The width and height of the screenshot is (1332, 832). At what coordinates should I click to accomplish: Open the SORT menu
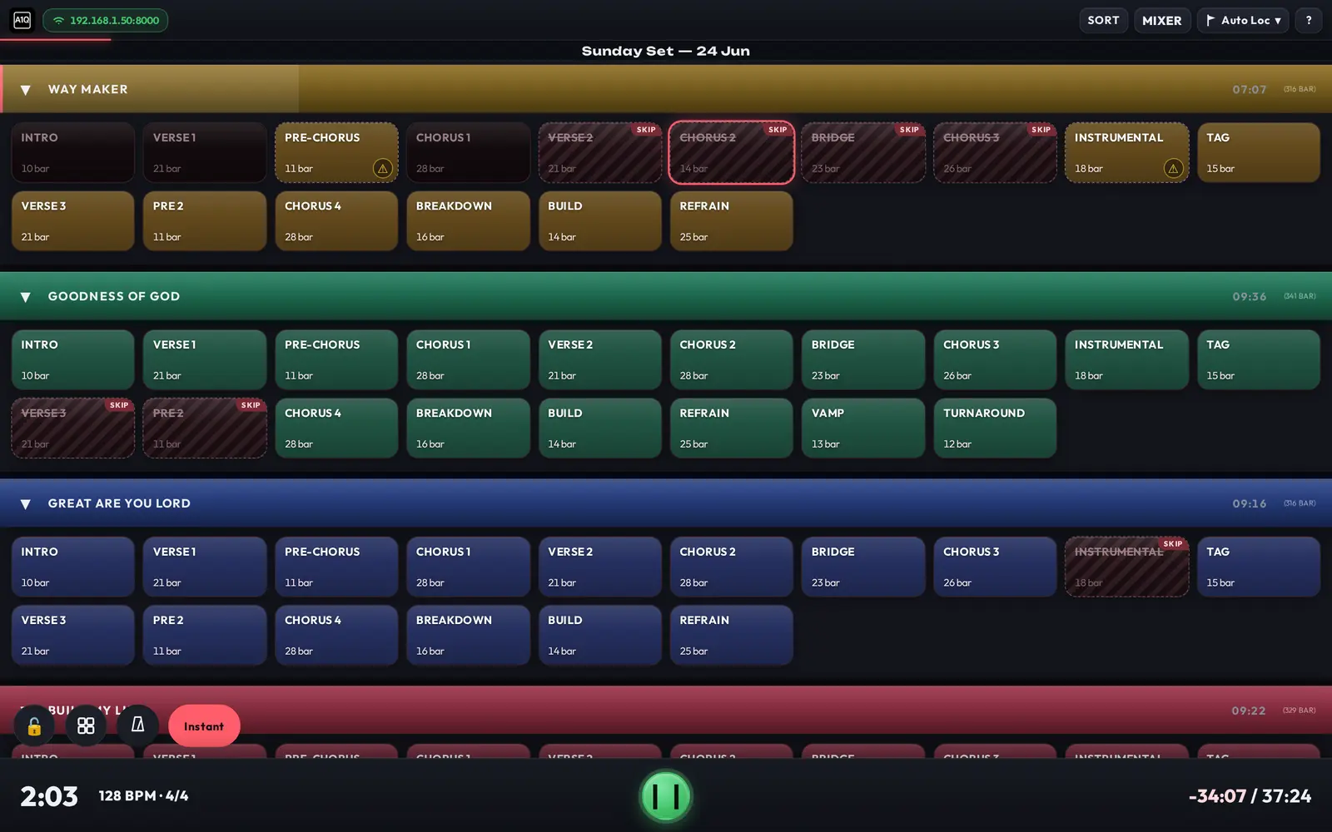[x=1103, y=20]
